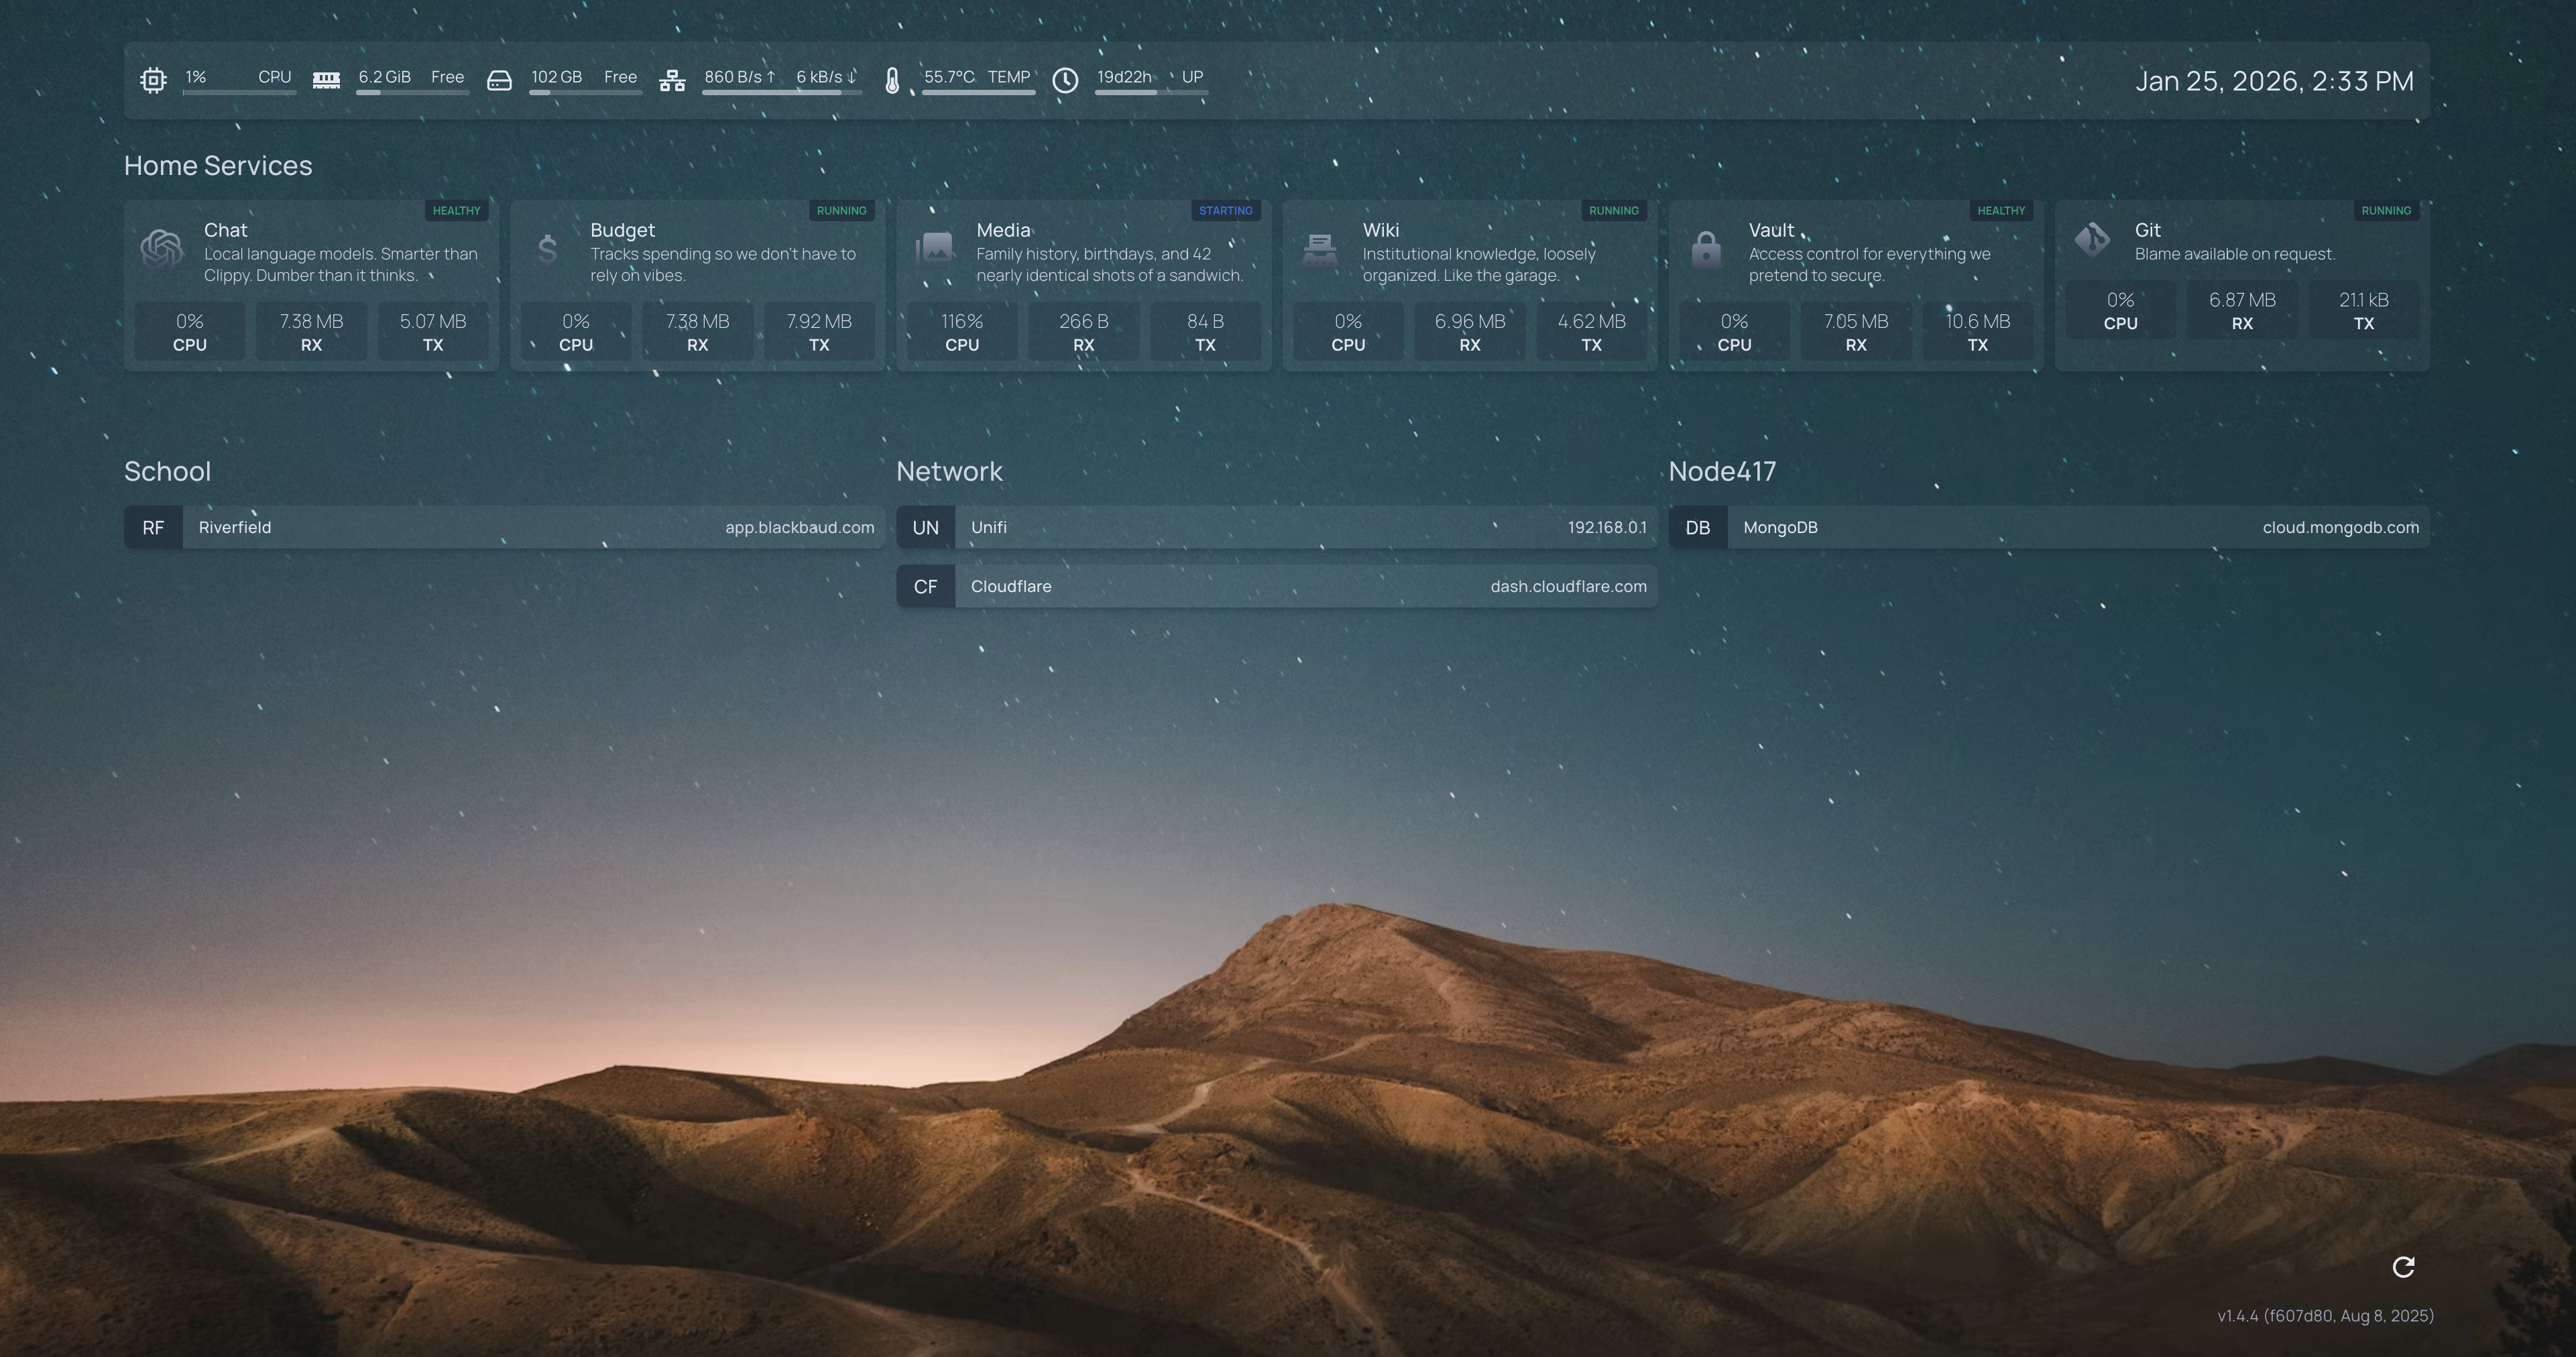The height and width of the screenshot is (1357, 2576).
Task: Click the RAM memory icon showing 6.2 GiB
Action: coord(325,80)
